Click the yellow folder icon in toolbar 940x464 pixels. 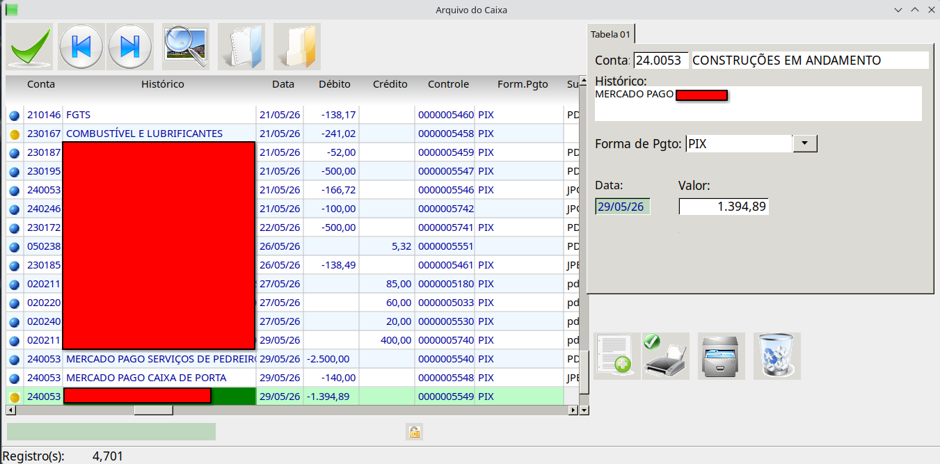coord(297,47)
